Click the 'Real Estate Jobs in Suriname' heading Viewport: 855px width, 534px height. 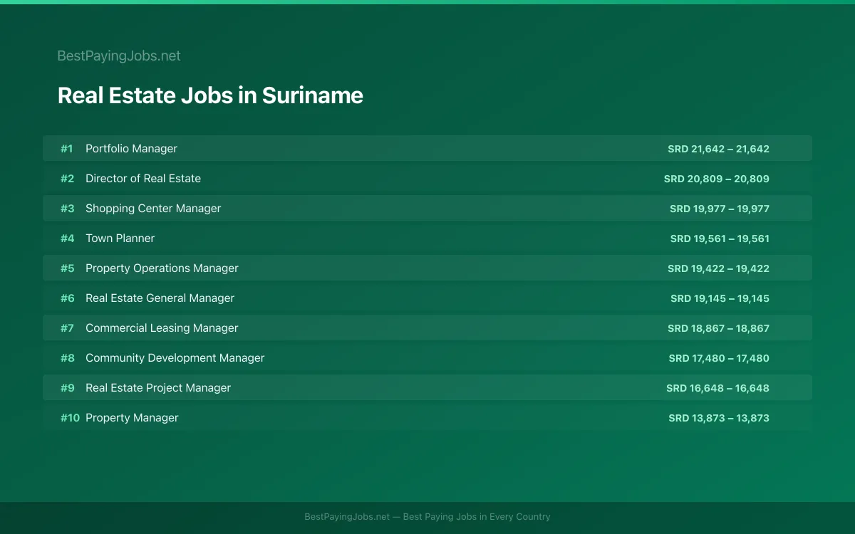pyautogui.click(x=210, y=95)
